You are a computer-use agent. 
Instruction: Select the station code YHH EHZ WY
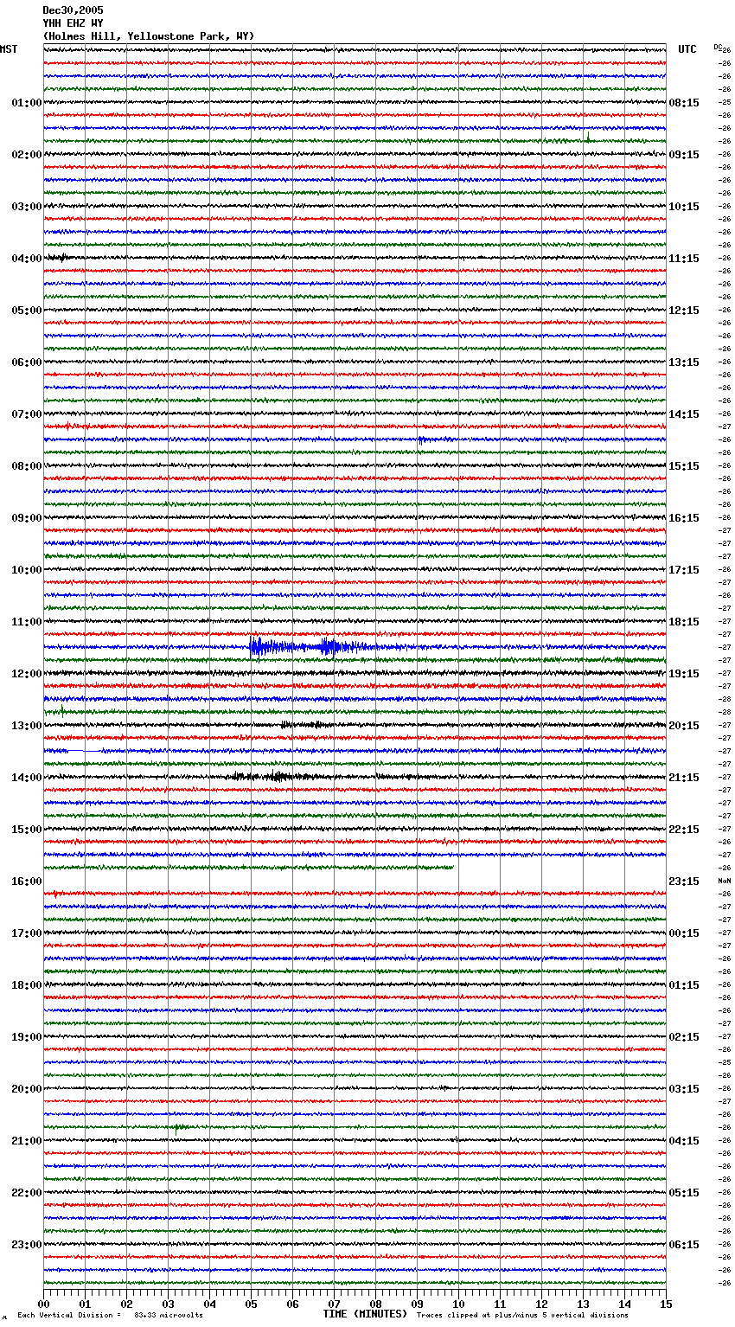tap(73, 23)
